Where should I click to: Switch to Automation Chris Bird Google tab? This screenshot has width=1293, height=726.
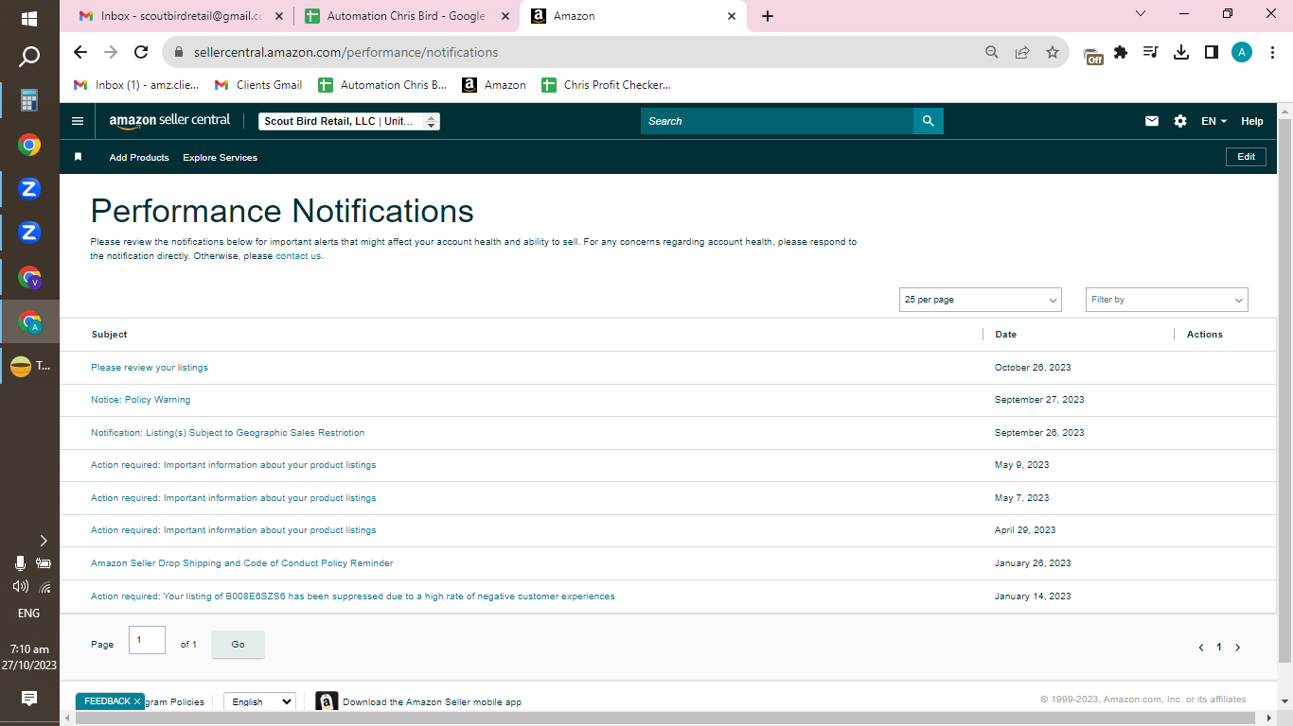click(x=406, y=16)
